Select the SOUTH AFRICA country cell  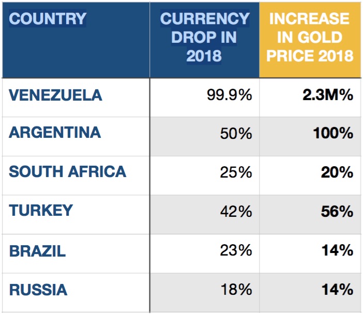(67, 172)
